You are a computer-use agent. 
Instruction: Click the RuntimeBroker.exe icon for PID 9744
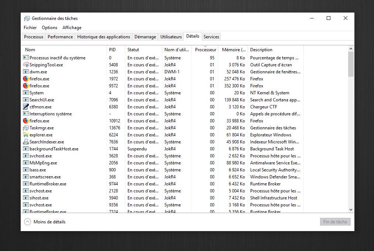pos(26,184)
